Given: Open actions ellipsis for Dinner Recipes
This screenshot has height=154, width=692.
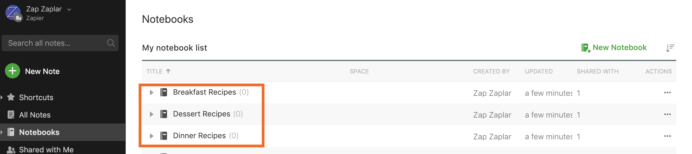Looking at the screenshot, I should pos(667,136).
